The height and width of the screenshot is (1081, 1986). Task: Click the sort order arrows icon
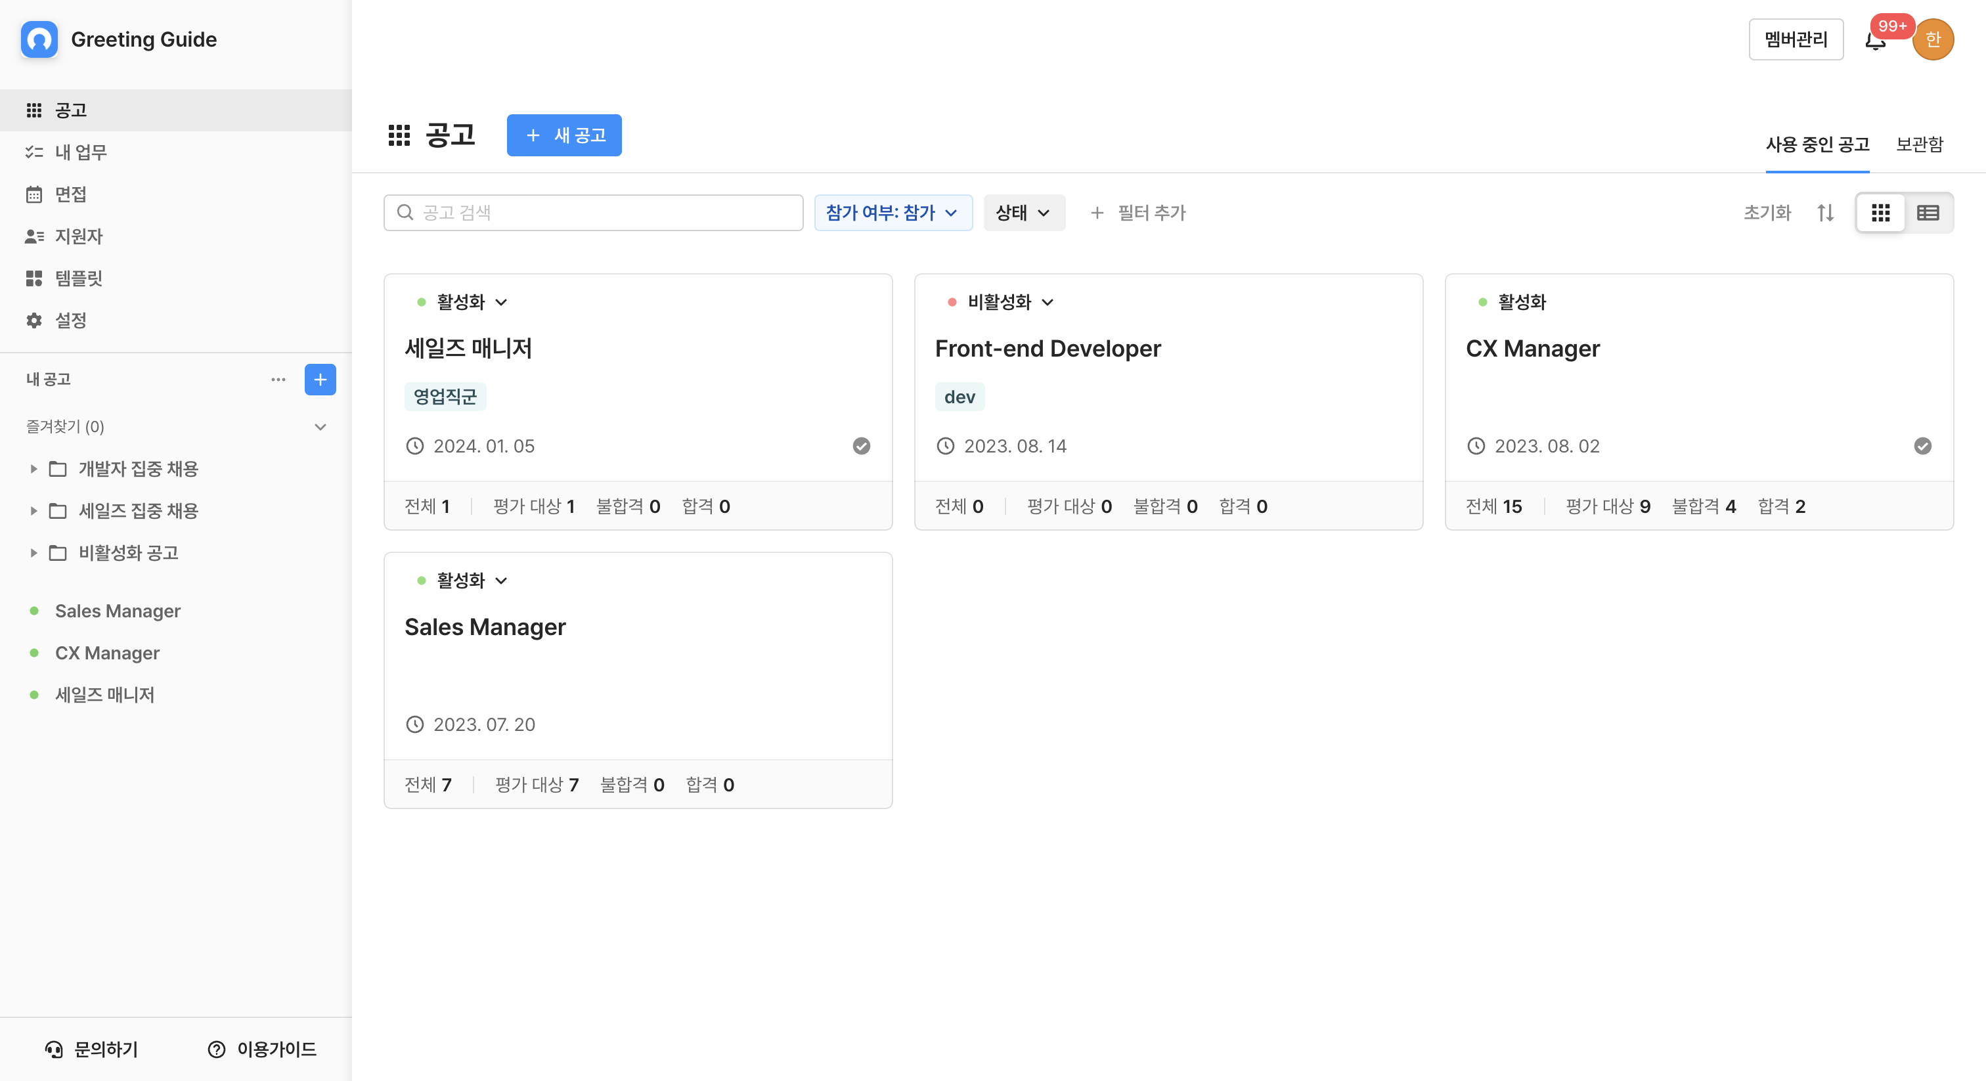coord(1825,213)
